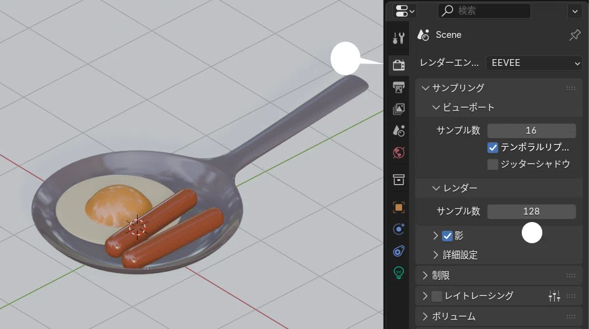Open the properties options dropdown arrow

pyautogui.click(x=575, y=11)
